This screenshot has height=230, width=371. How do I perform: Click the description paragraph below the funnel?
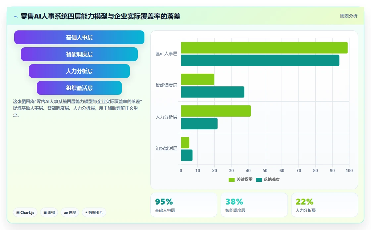[x=78, y=108]
